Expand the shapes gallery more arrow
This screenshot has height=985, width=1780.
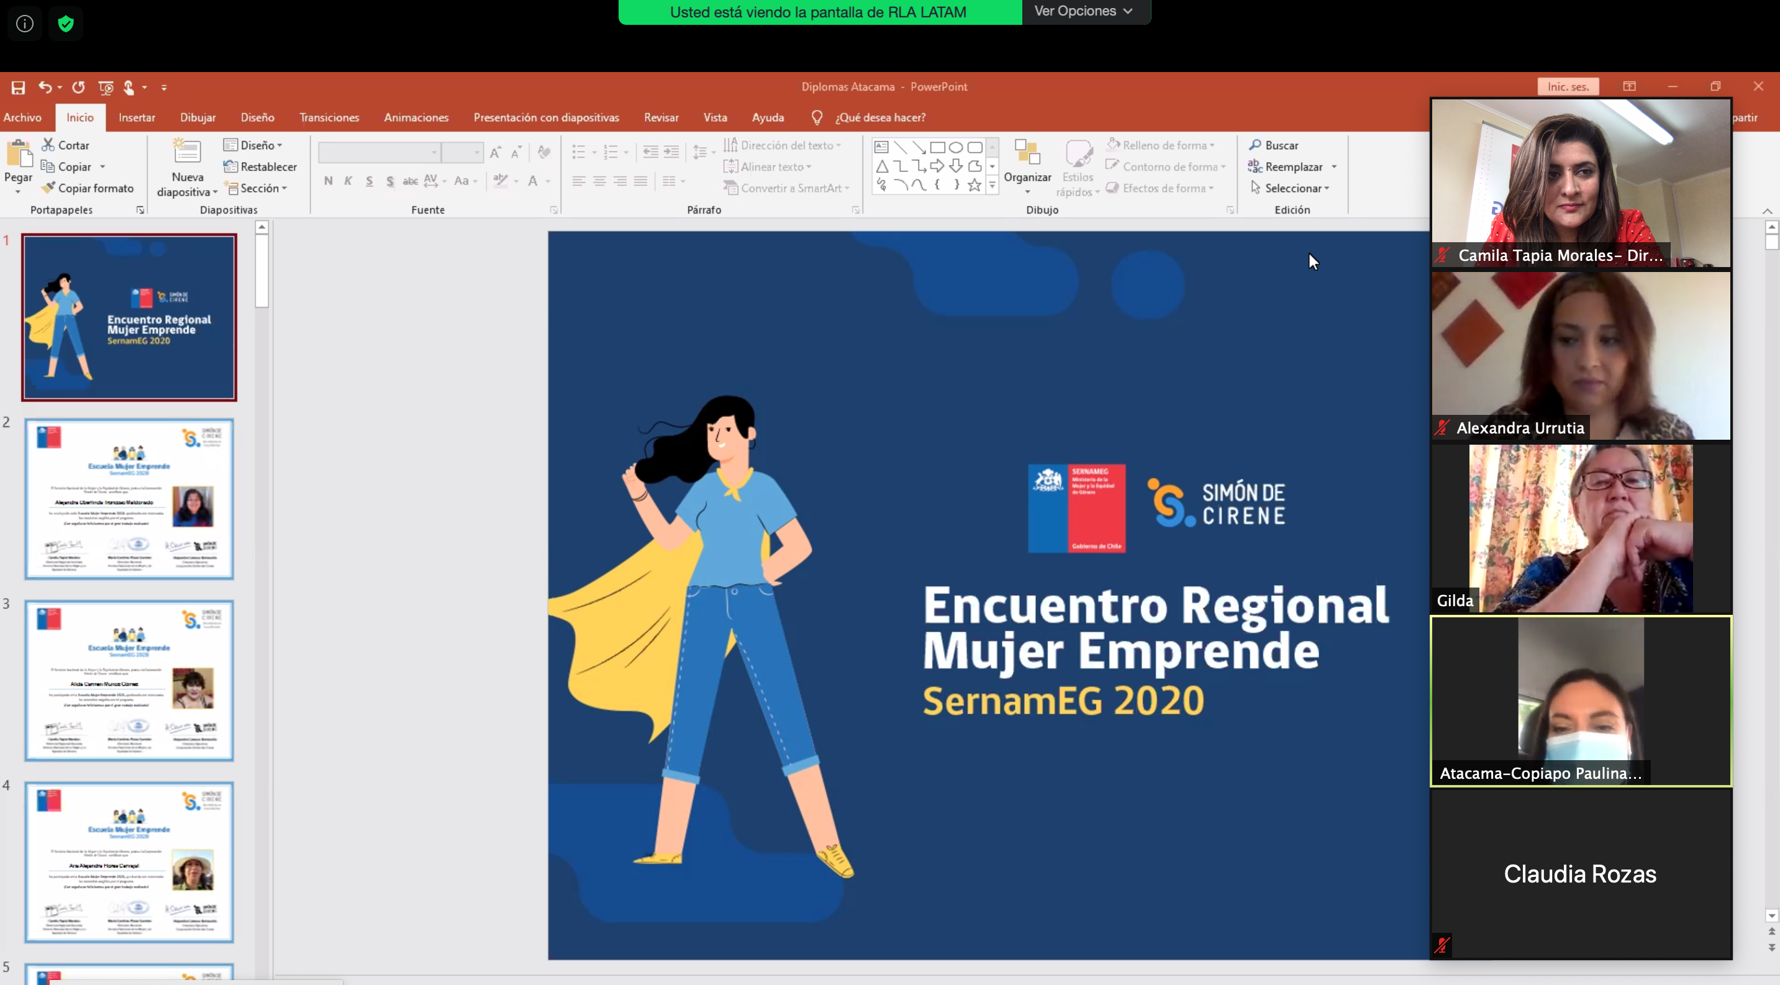coord(992,185)
